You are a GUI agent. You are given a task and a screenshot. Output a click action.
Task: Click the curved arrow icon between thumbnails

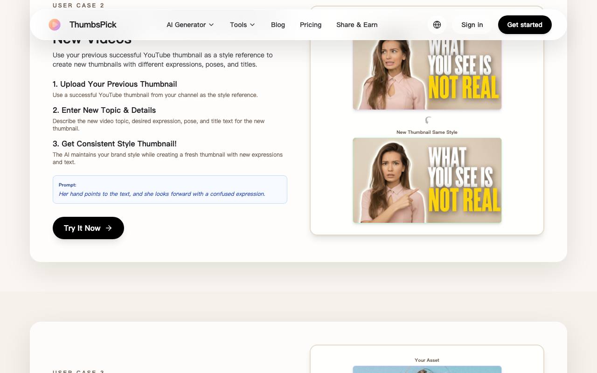pos(428,120)
